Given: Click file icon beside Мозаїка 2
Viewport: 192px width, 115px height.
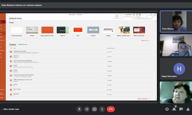Looking at the screenshot, I should [x=11, y=95].
